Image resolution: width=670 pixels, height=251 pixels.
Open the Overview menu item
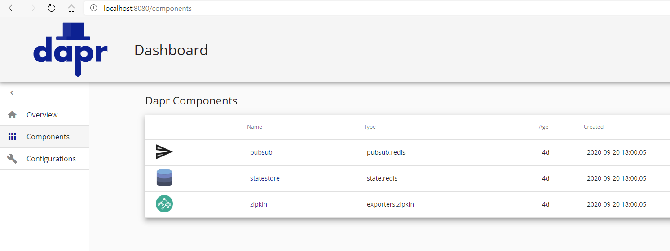point(42,115)
